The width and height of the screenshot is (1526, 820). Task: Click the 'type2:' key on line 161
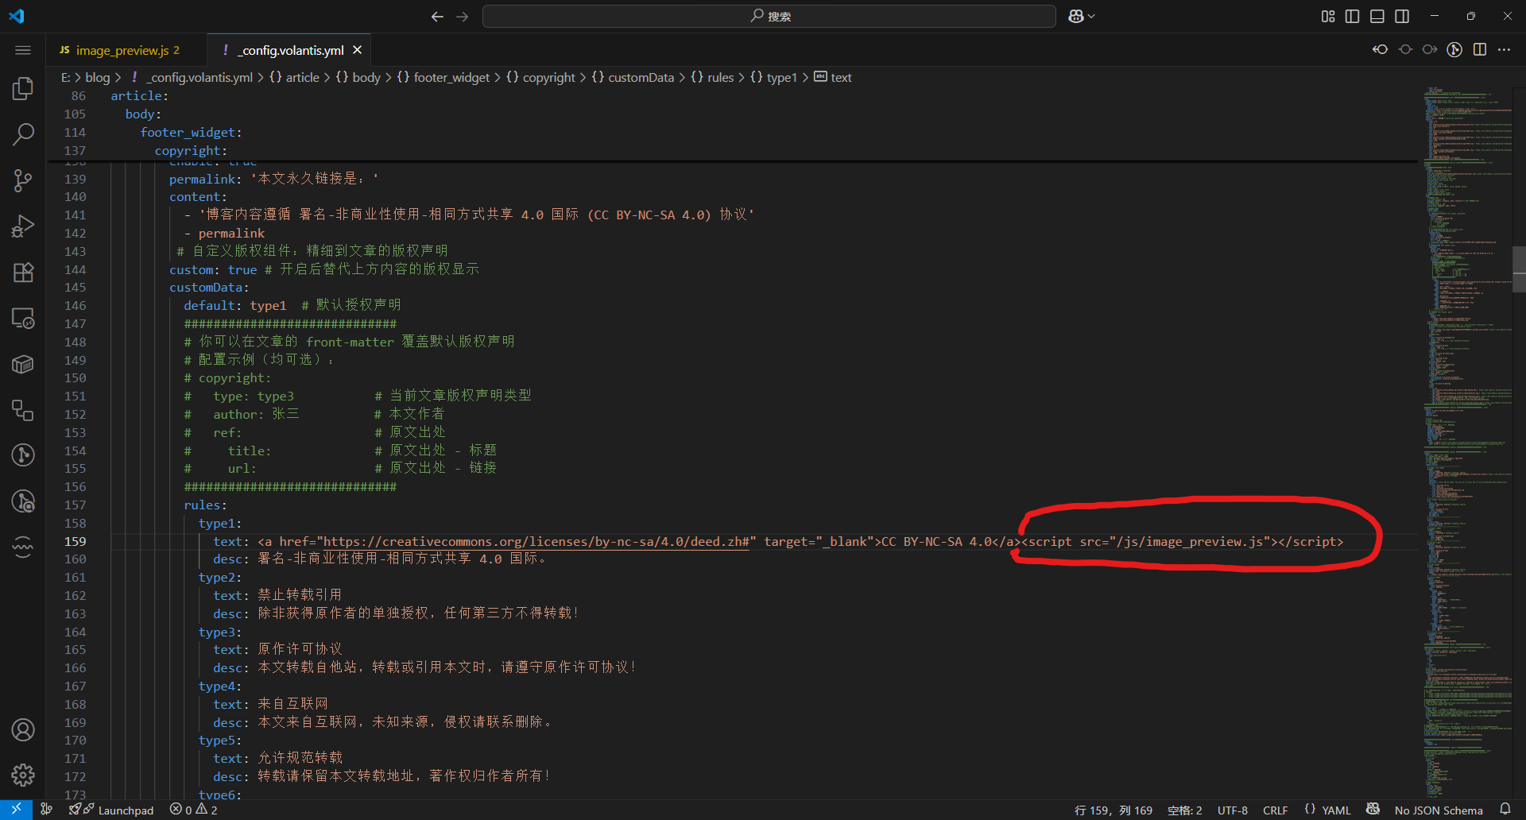click(220, 578)
